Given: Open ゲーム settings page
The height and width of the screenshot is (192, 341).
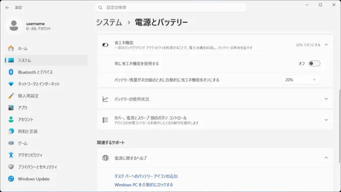Looking at the screenshot, I should (x=46, y=143).
